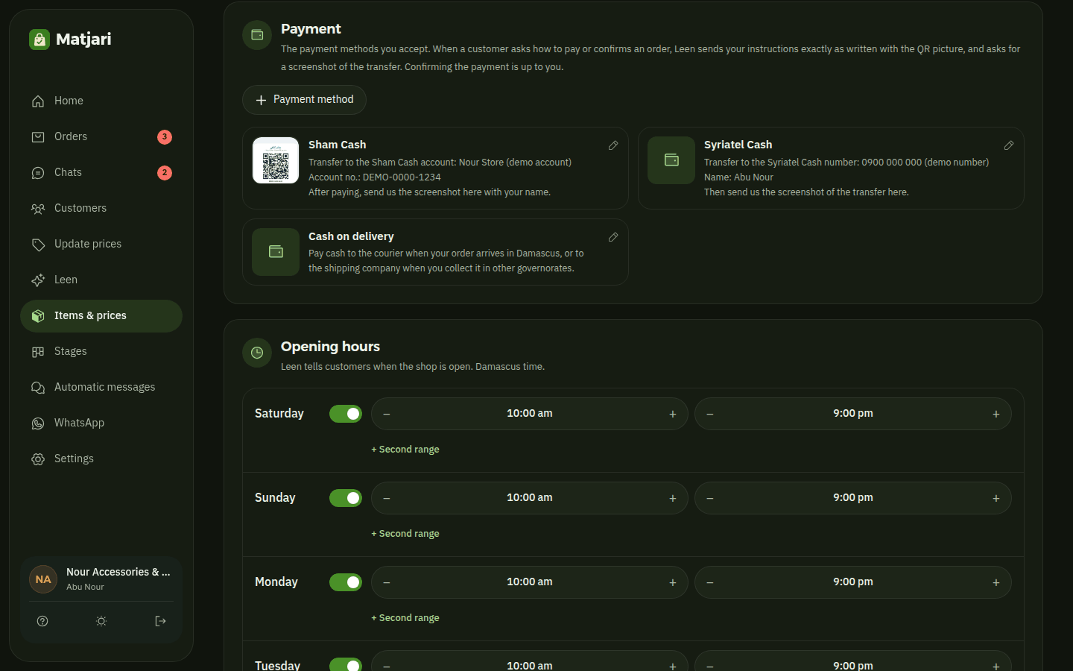Add a second range for Monday
Image resolution: width=1073 pixels, height=671 pixels.
pos(405,618)
